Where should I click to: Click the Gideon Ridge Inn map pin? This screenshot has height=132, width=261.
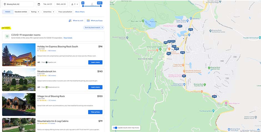click(226, 103)
